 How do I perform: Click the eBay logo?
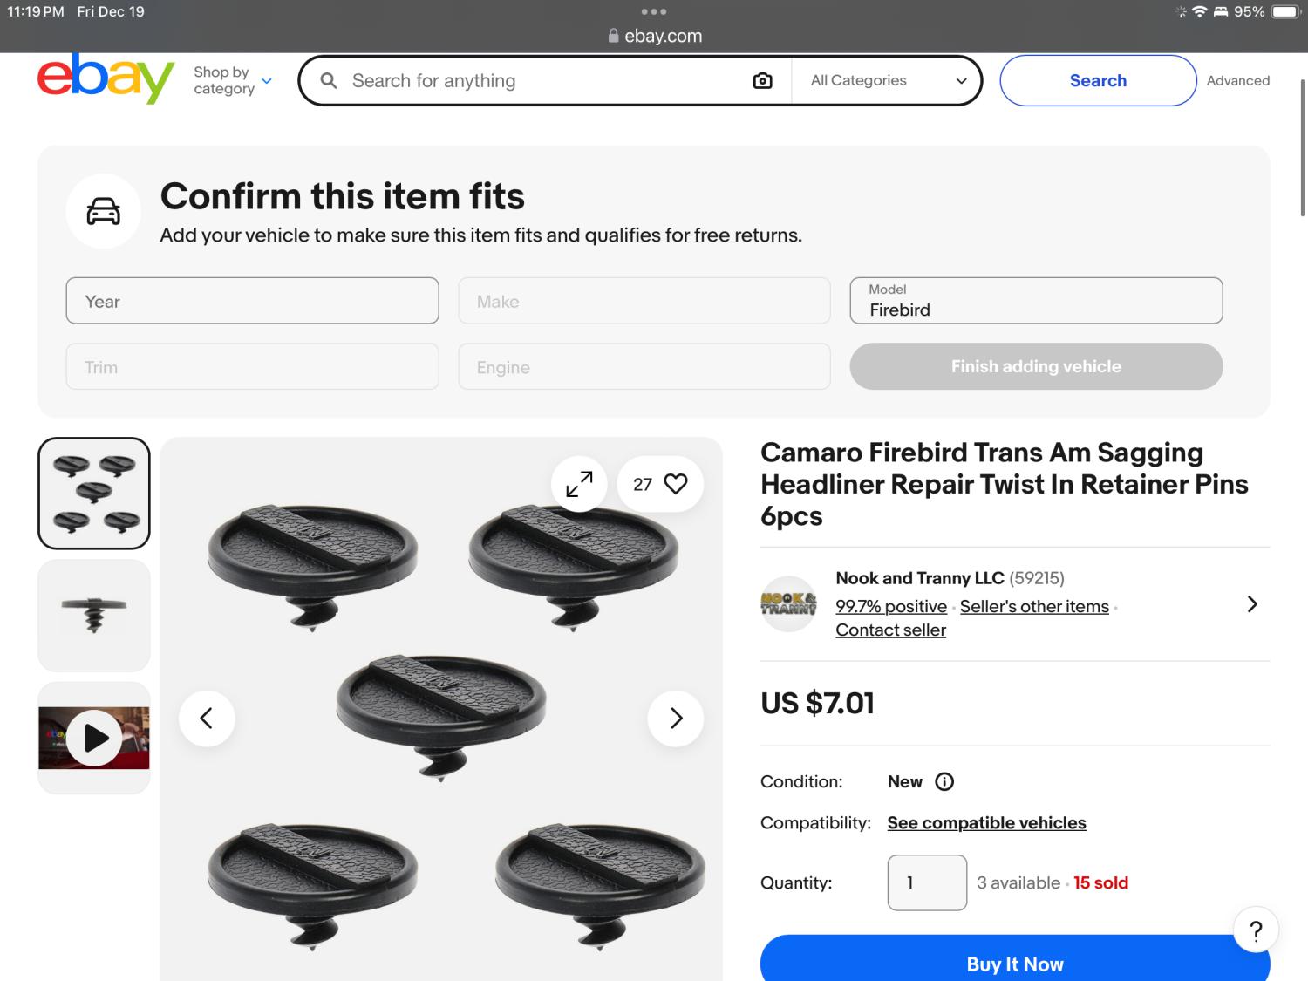pos(105,78)
